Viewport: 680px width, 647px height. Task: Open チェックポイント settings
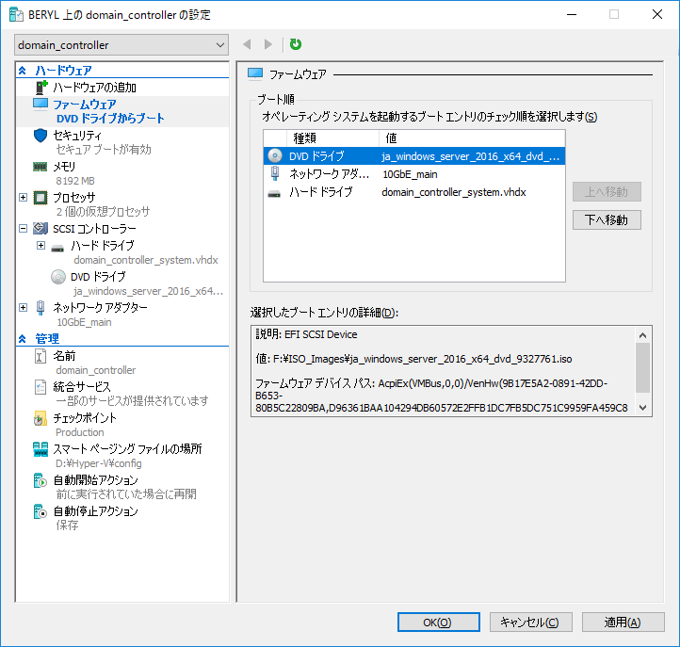click(85, 418)
